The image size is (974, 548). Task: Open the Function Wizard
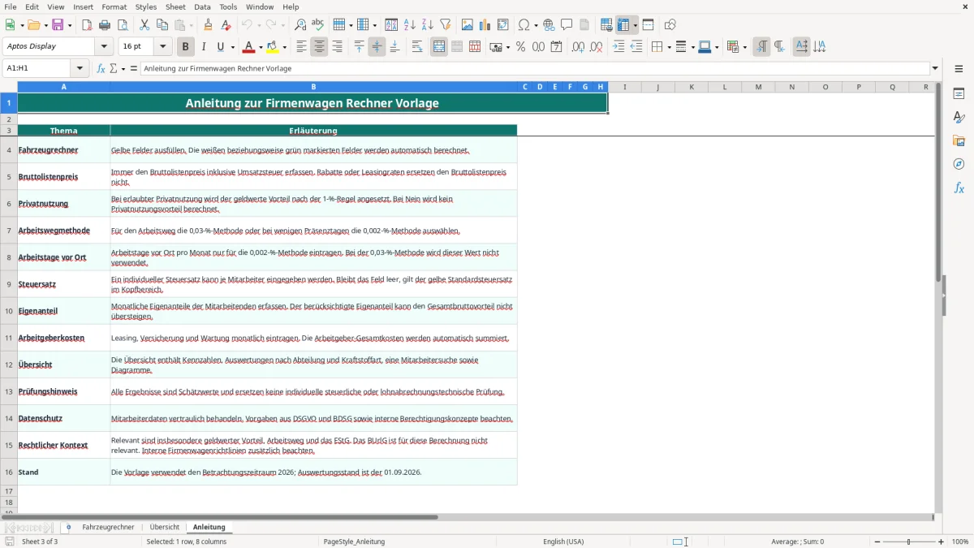tap(101, 68)
